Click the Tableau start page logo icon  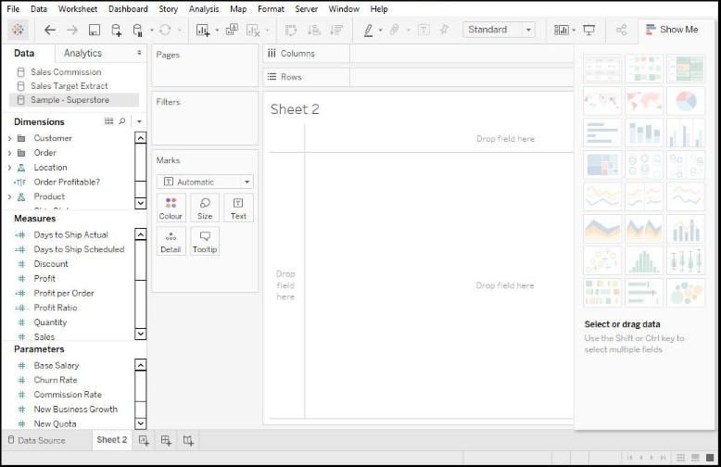tap(18, 30)
